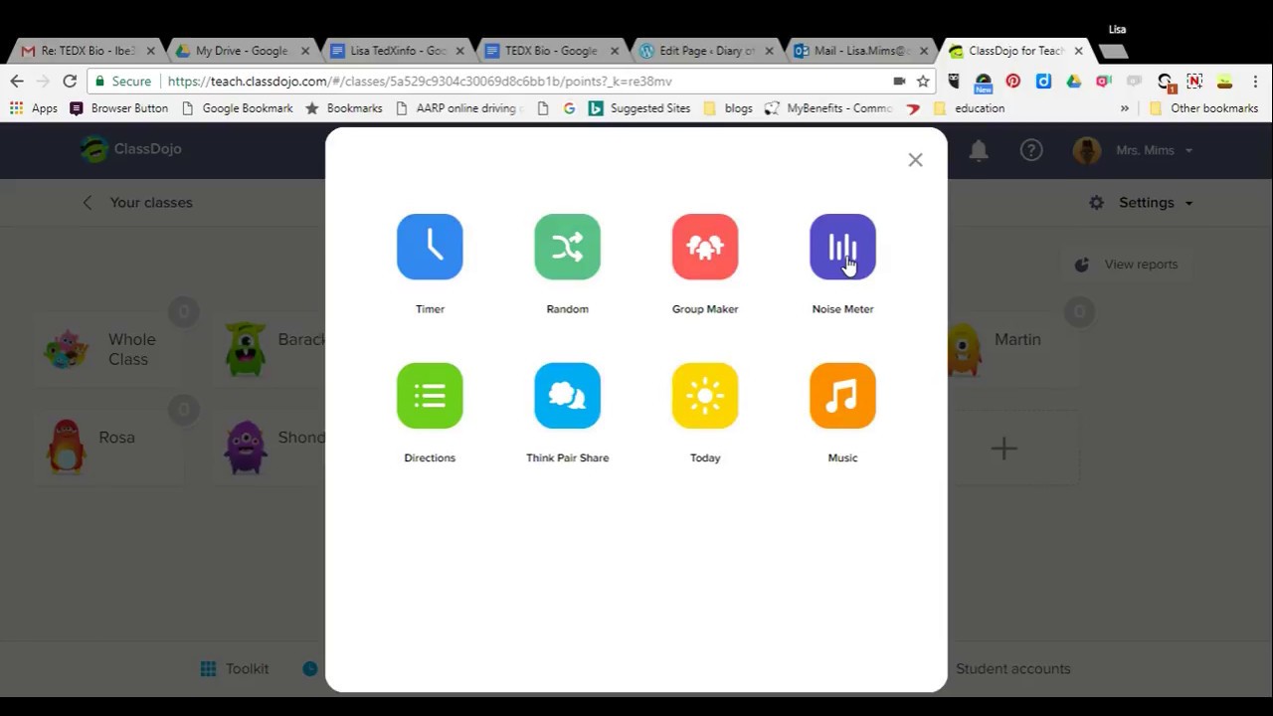The width and height of the screenshot is (1273, 716).
Task: Launch the Group Maker tool
Action: coord(705,247)
